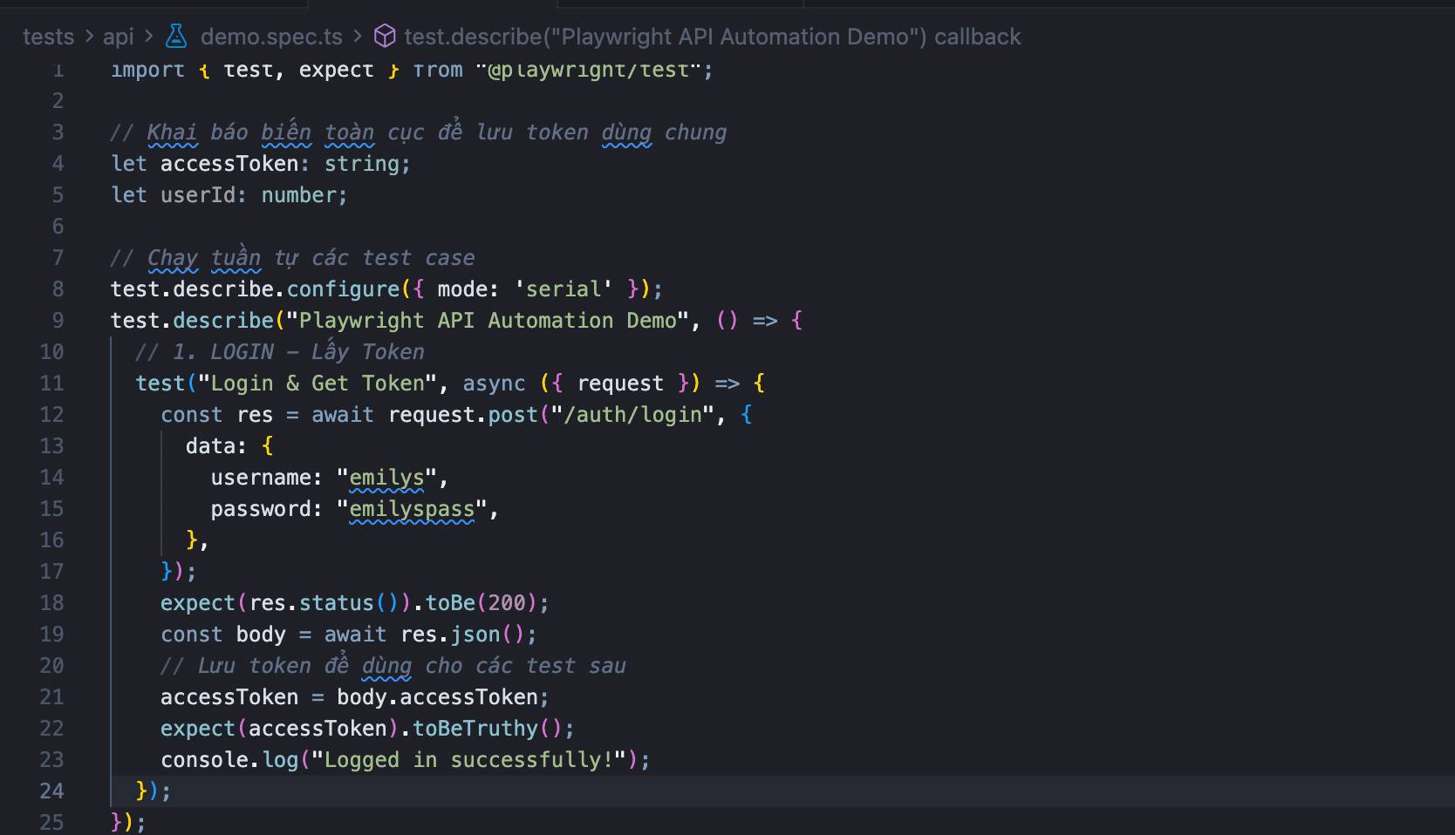Click the "Logged in successfully!" log message
The image size is (1455, 835).
pos(468,760)
